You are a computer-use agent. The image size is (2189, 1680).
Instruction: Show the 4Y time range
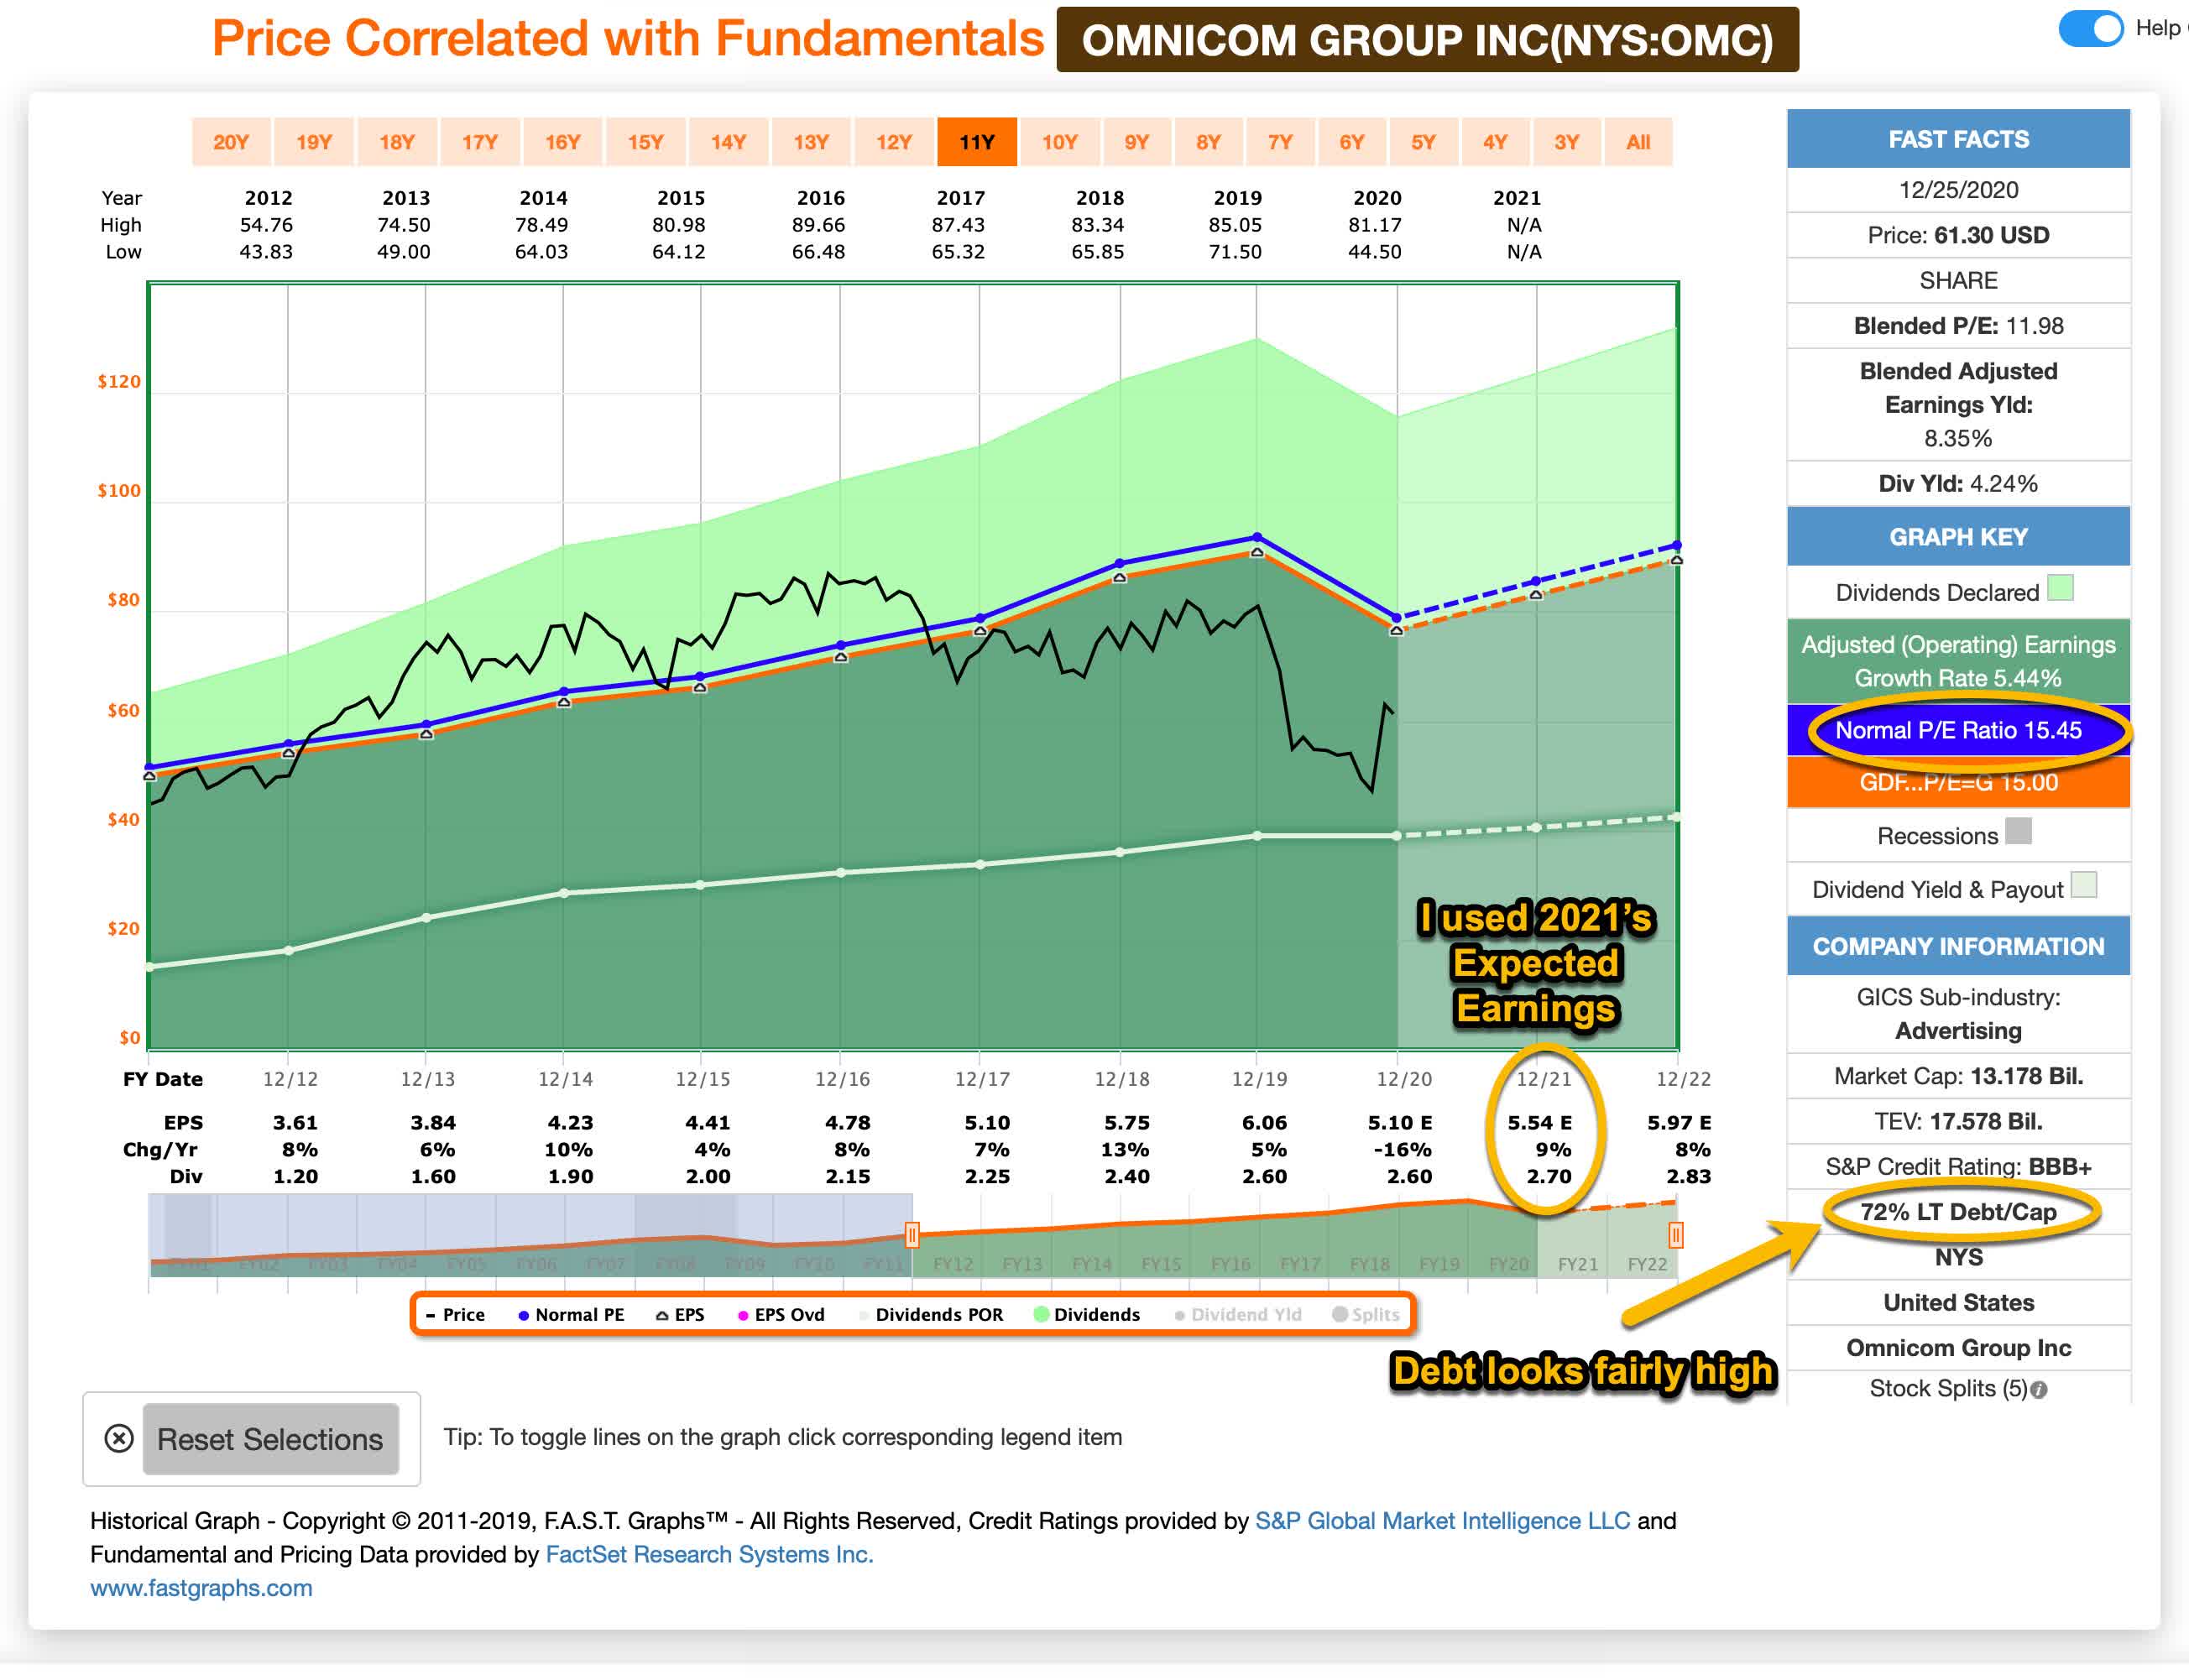tap(1495, 142)
